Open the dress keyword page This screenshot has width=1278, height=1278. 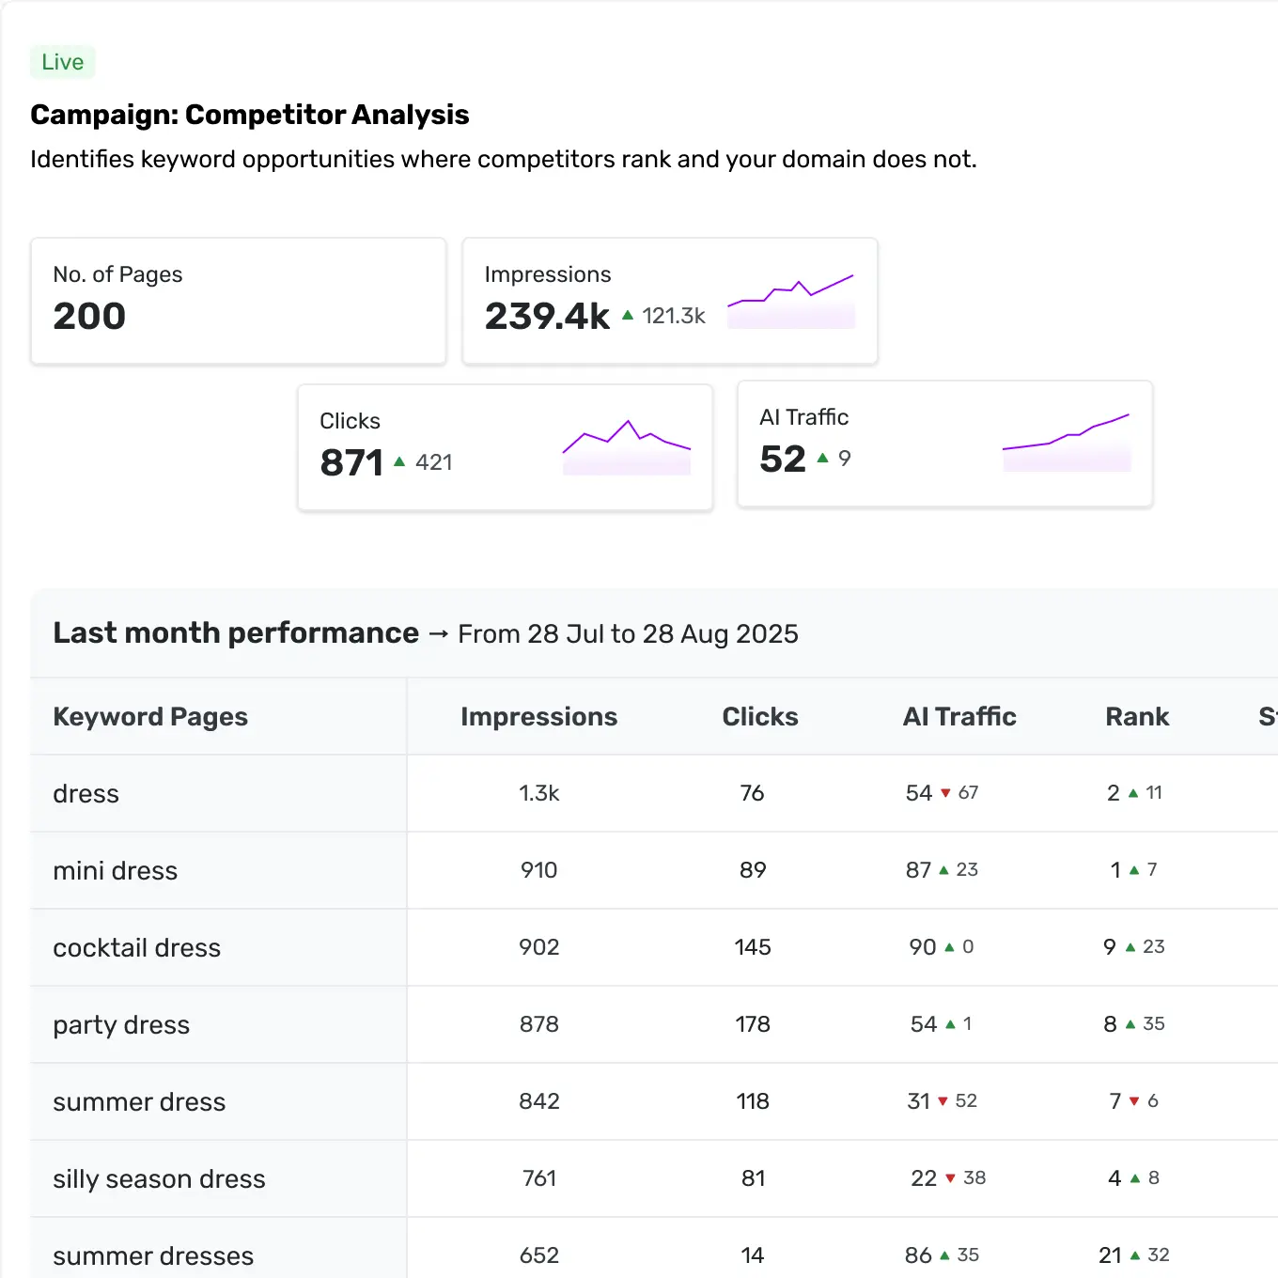click(x=86, y=794)
